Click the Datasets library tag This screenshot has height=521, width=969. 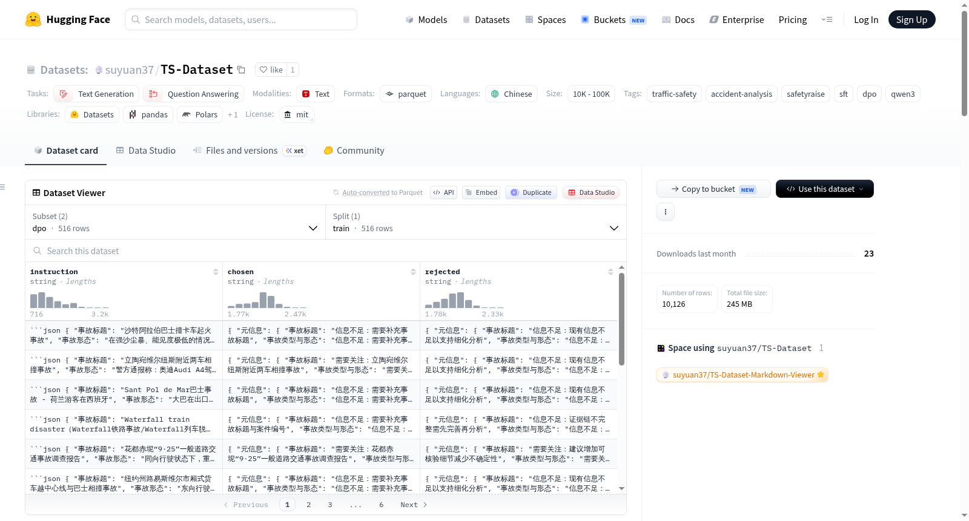coord(92,114)
